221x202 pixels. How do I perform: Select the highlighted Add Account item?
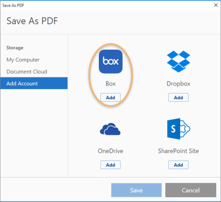34,83
